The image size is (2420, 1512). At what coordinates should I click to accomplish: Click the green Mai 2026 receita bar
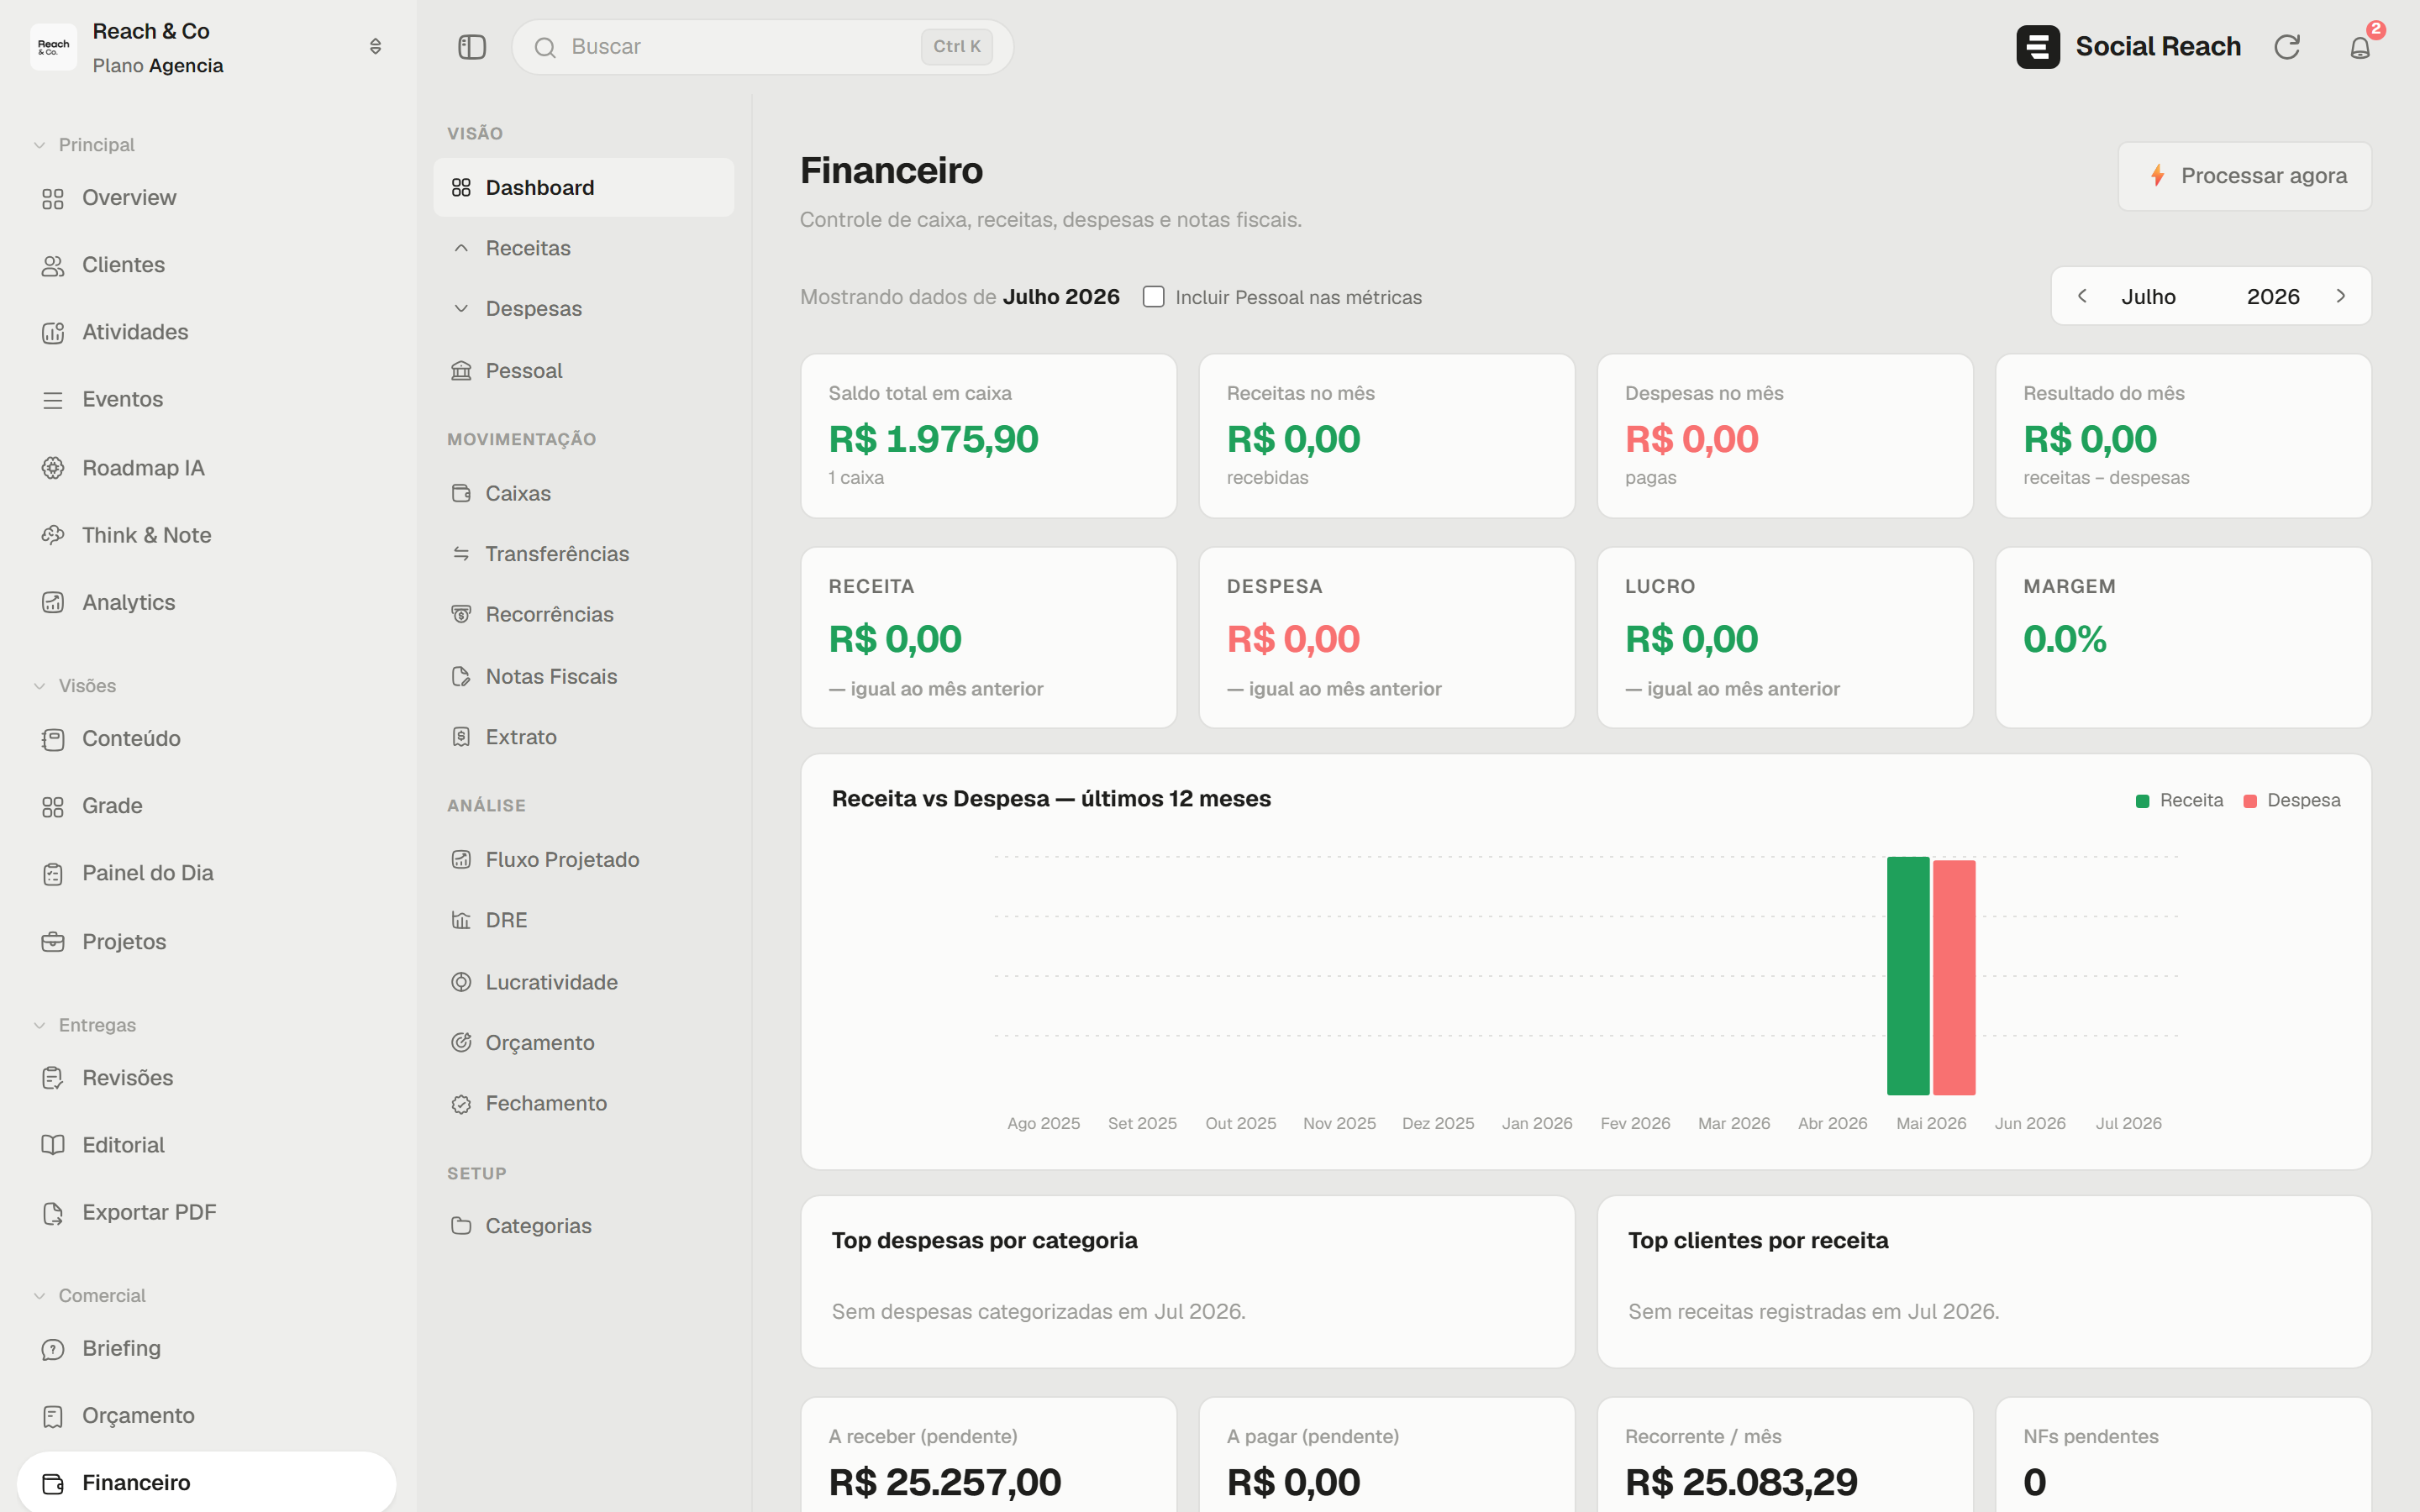tap(1908, 976)
